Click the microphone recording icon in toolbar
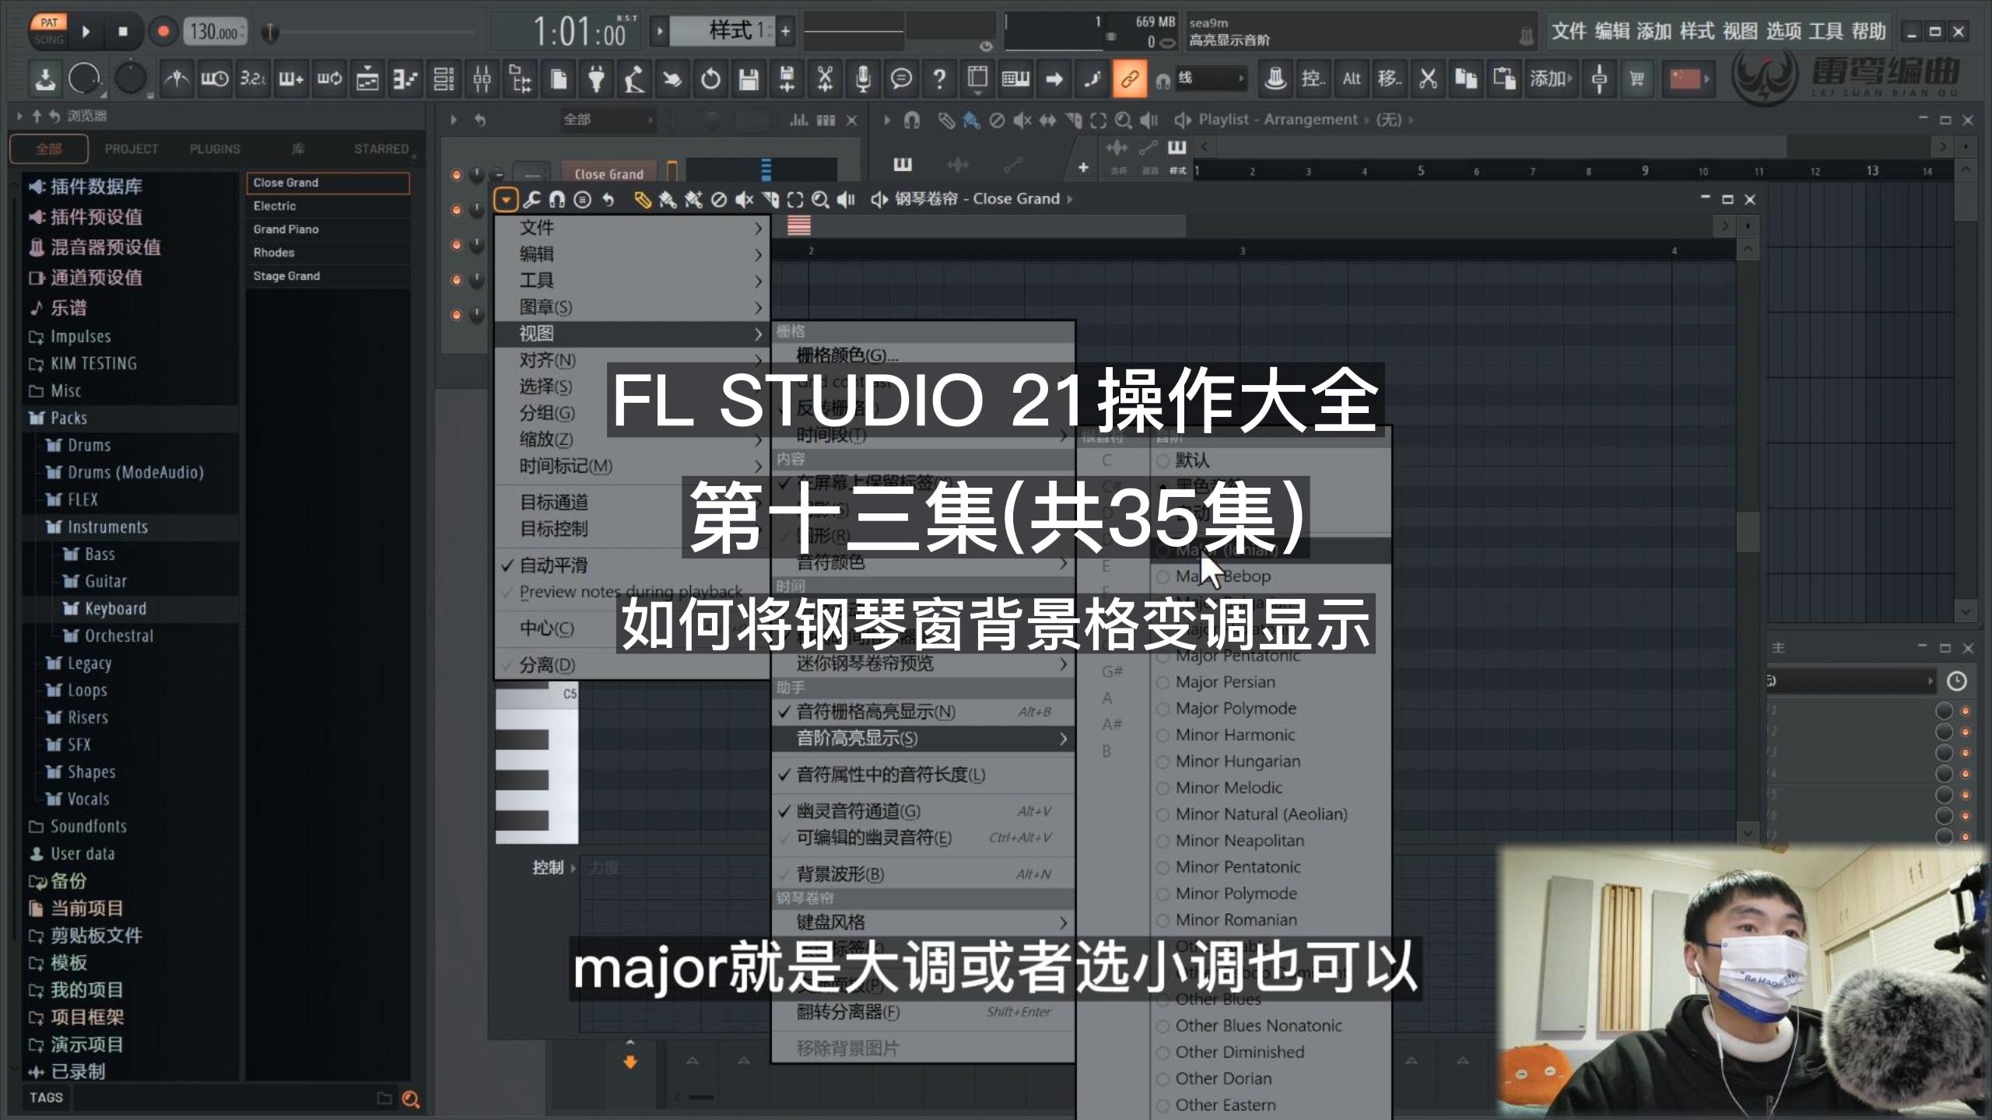 point(863,79)
